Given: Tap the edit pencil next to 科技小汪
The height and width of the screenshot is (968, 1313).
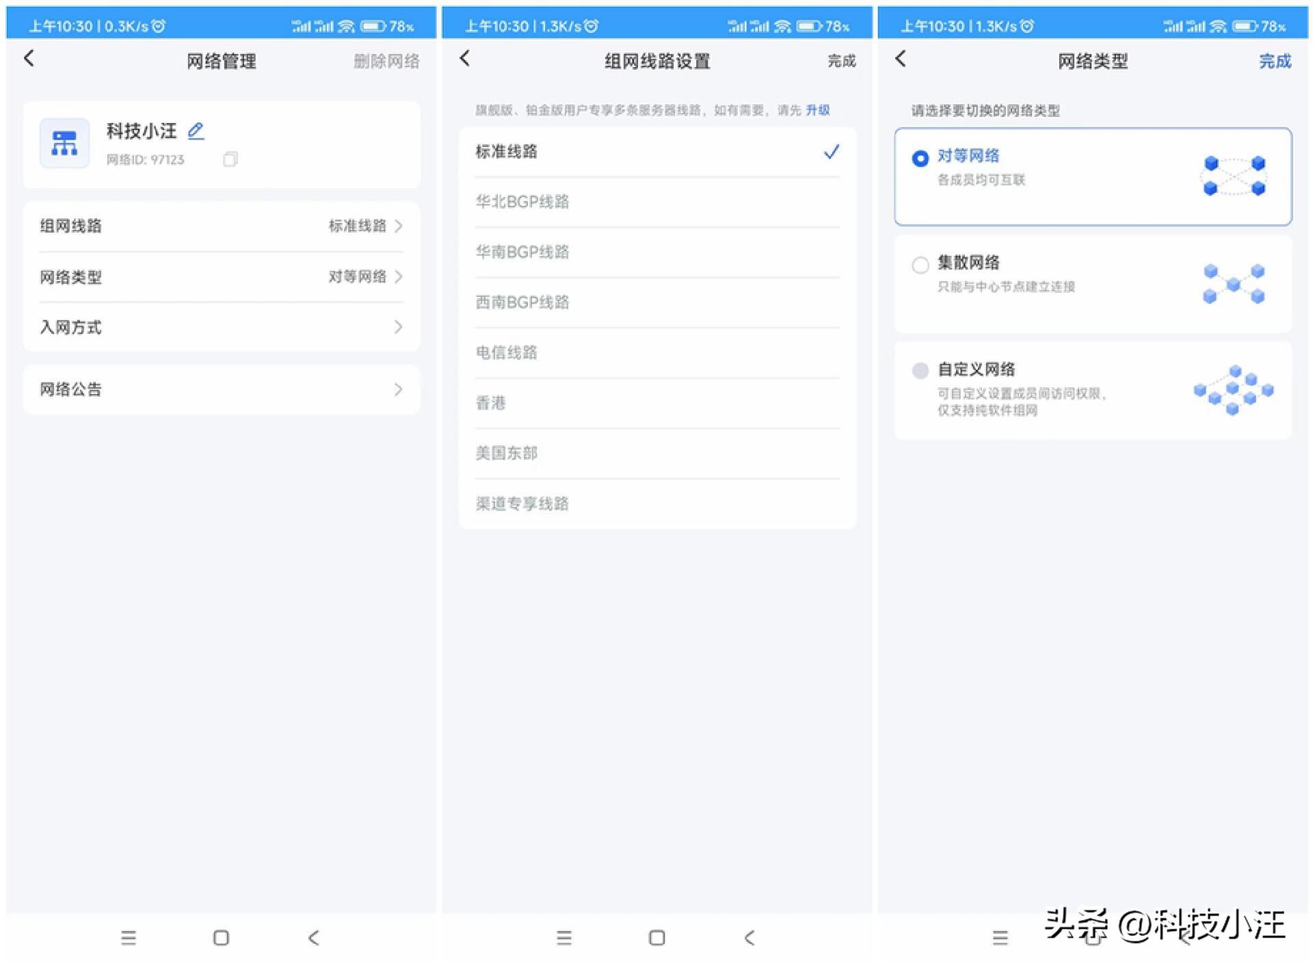Looking at the screenshot, I should pos(196,131).
